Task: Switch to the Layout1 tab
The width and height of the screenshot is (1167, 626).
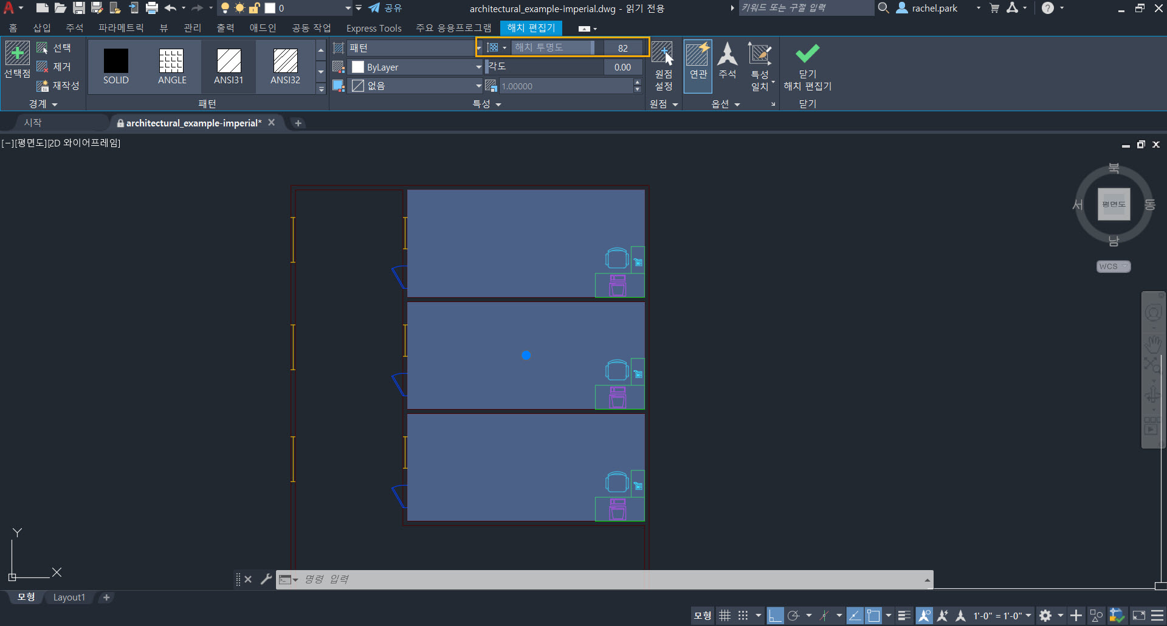Action: click(69, 597)
